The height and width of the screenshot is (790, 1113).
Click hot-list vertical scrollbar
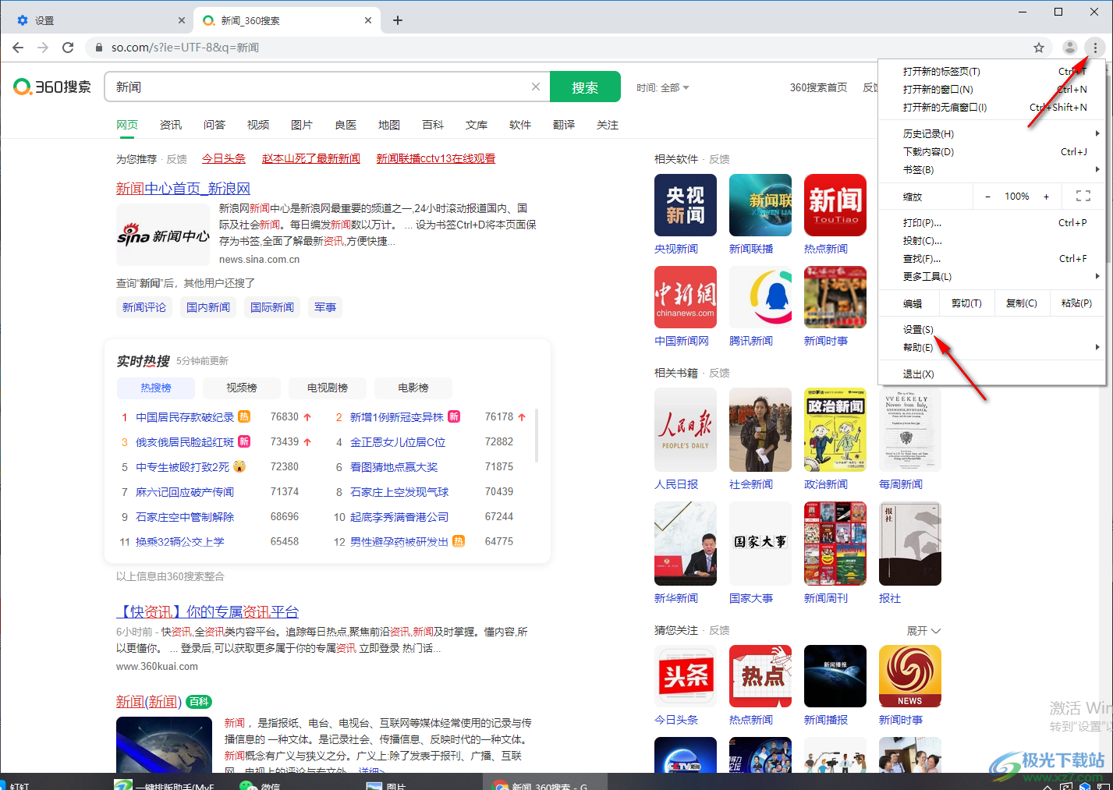click(537, 434)
